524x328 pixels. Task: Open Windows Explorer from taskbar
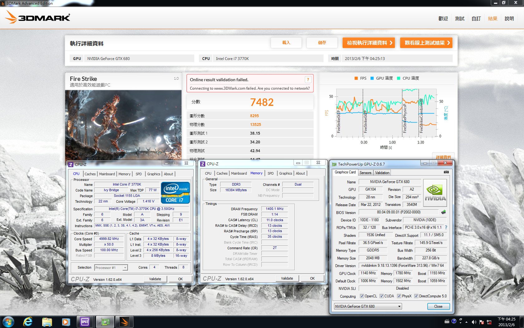click(x=47, y=322)
